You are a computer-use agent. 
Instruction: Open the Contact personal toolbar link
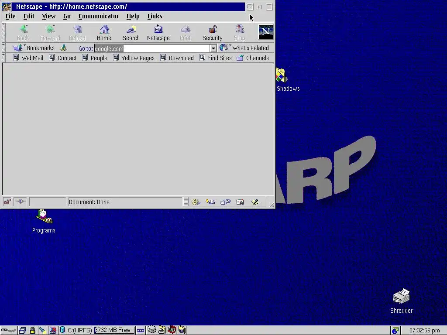63,58
